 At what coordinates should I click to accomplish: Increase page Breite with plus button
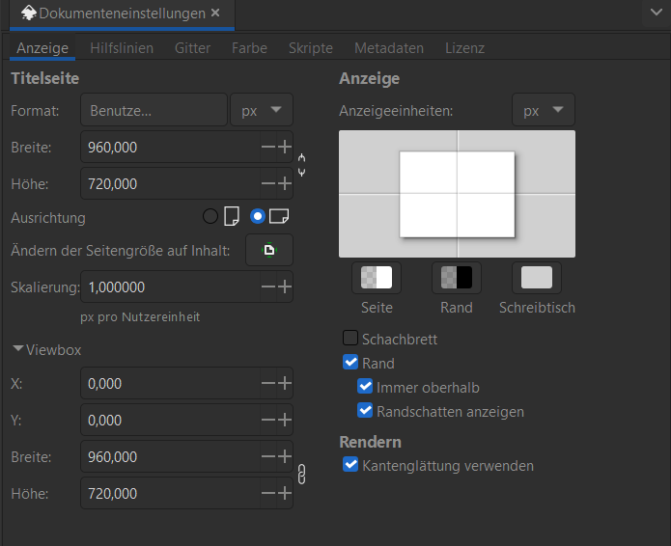pyautogui.click(x=285, y=147)
